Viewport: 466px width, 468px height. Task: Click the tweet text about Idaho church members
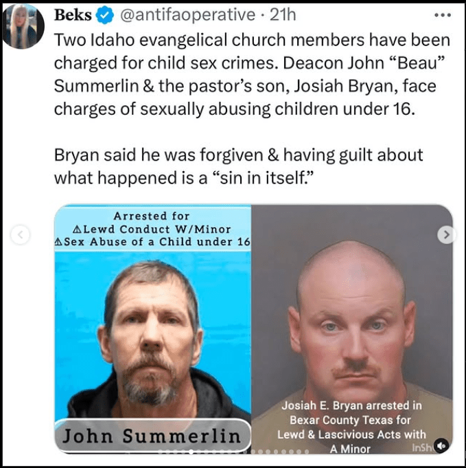tap(252, 75)
